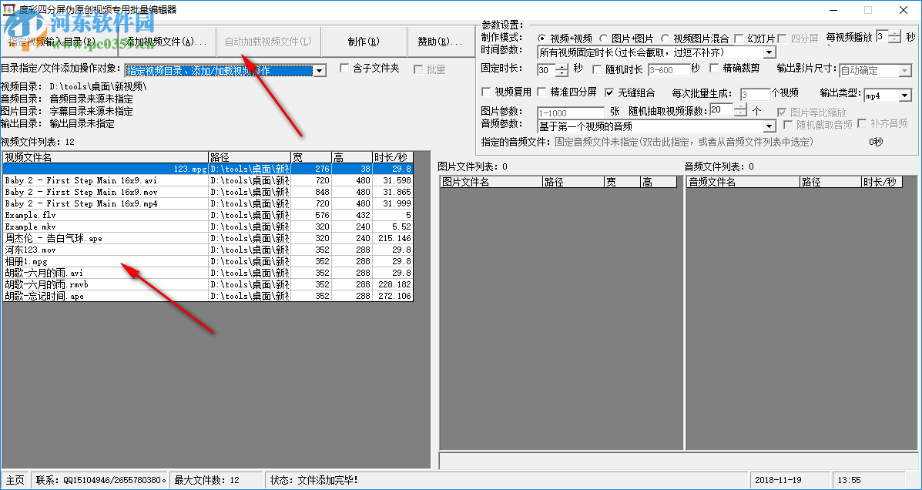Click 图片文件名 column header
Viewport: 922px width, 490px height.
pyautogui.click(x=491, y=183)
